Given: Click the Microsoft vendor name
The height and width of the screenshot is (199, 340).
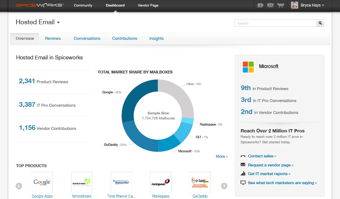Looking at the screenshot, I should pyautogui.click(x=268, y=67).
